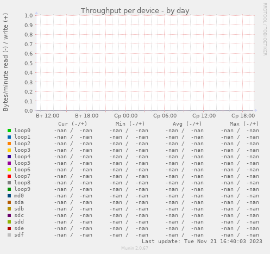Click the Ср 06:00 x-axis label

coord(165,116)
